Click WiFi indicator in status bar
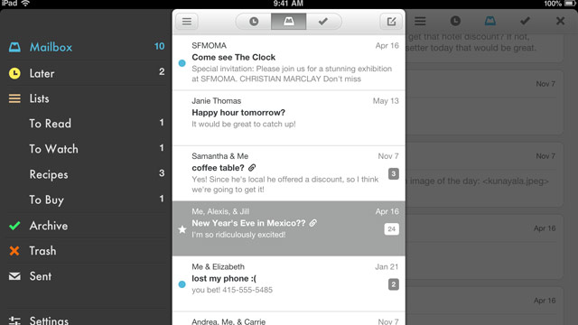Image resolution: width=578 pixels, height=325 pixels. pos(25,4)
